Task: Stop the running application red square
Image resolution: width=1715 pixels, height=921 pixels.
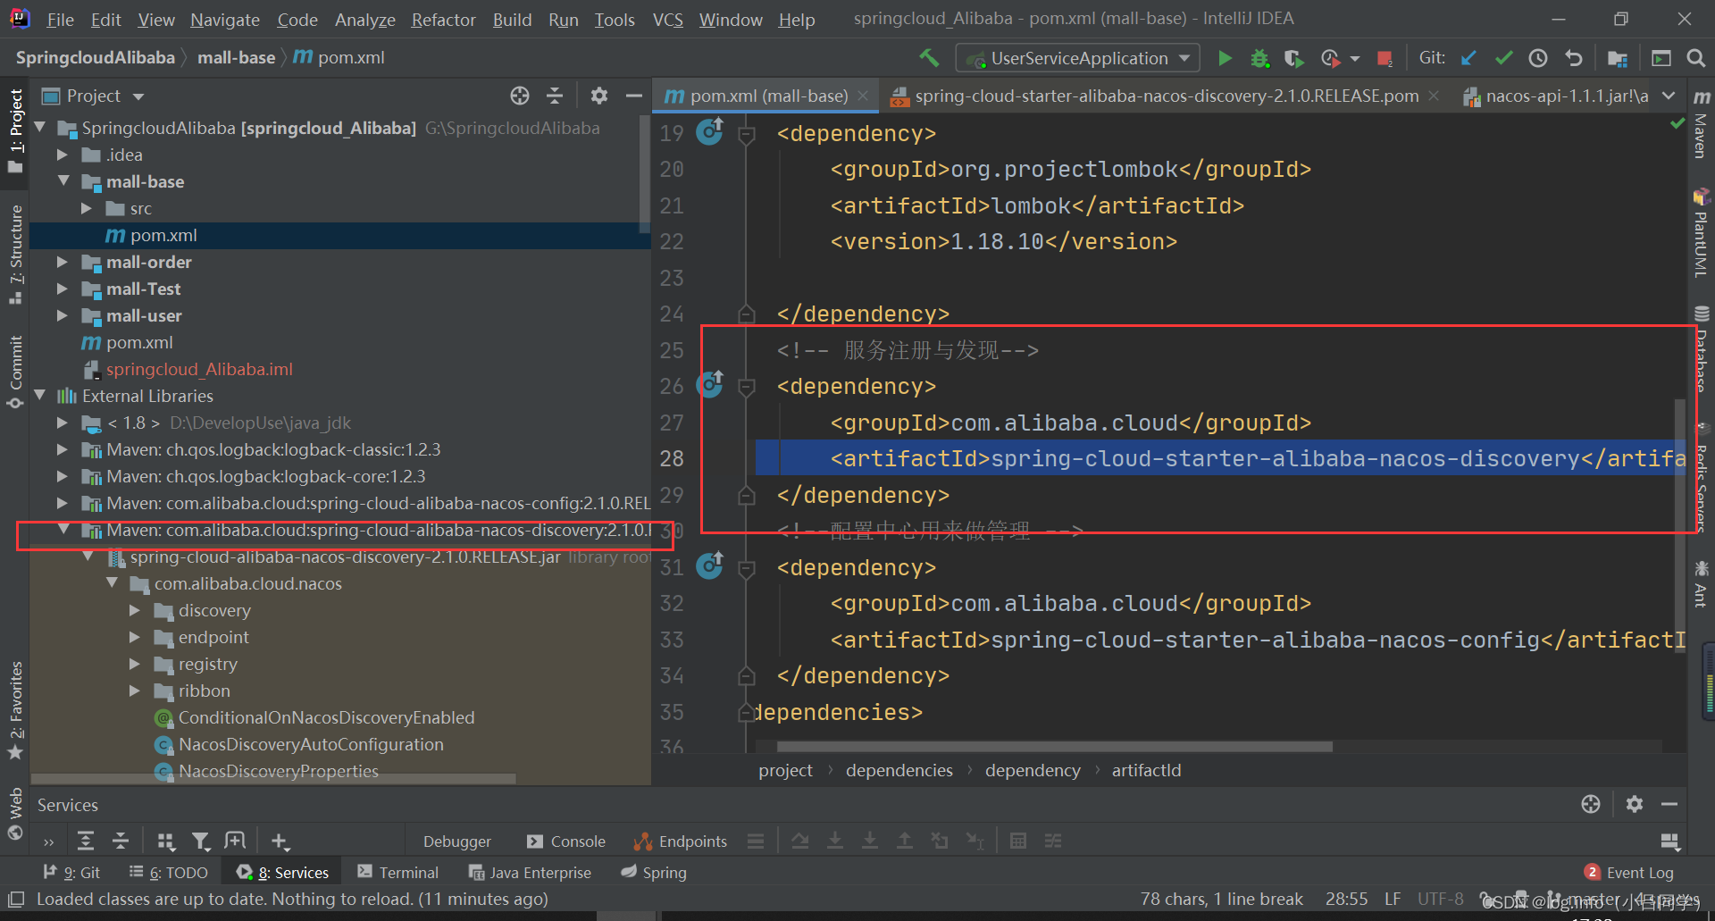Action: coord(1385,59)
